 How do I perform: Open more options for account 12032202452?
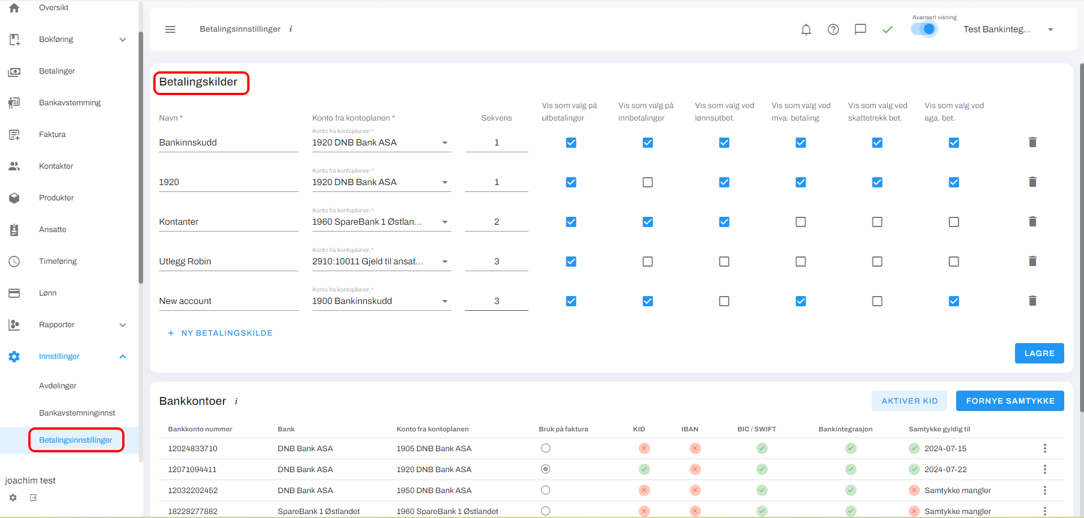tap(1045, 490)
